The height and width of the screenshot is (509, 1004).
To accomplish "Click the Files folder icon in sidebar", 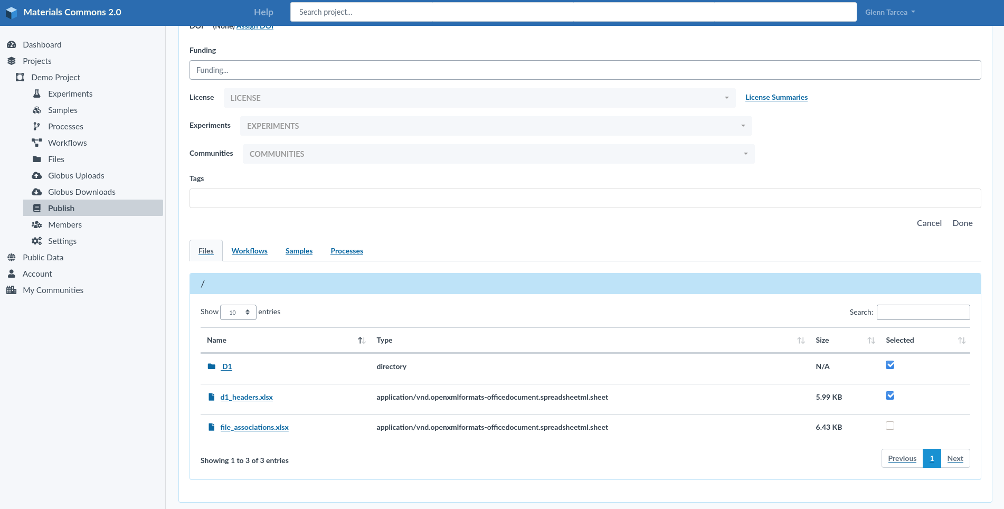I will tap(37, 159).
